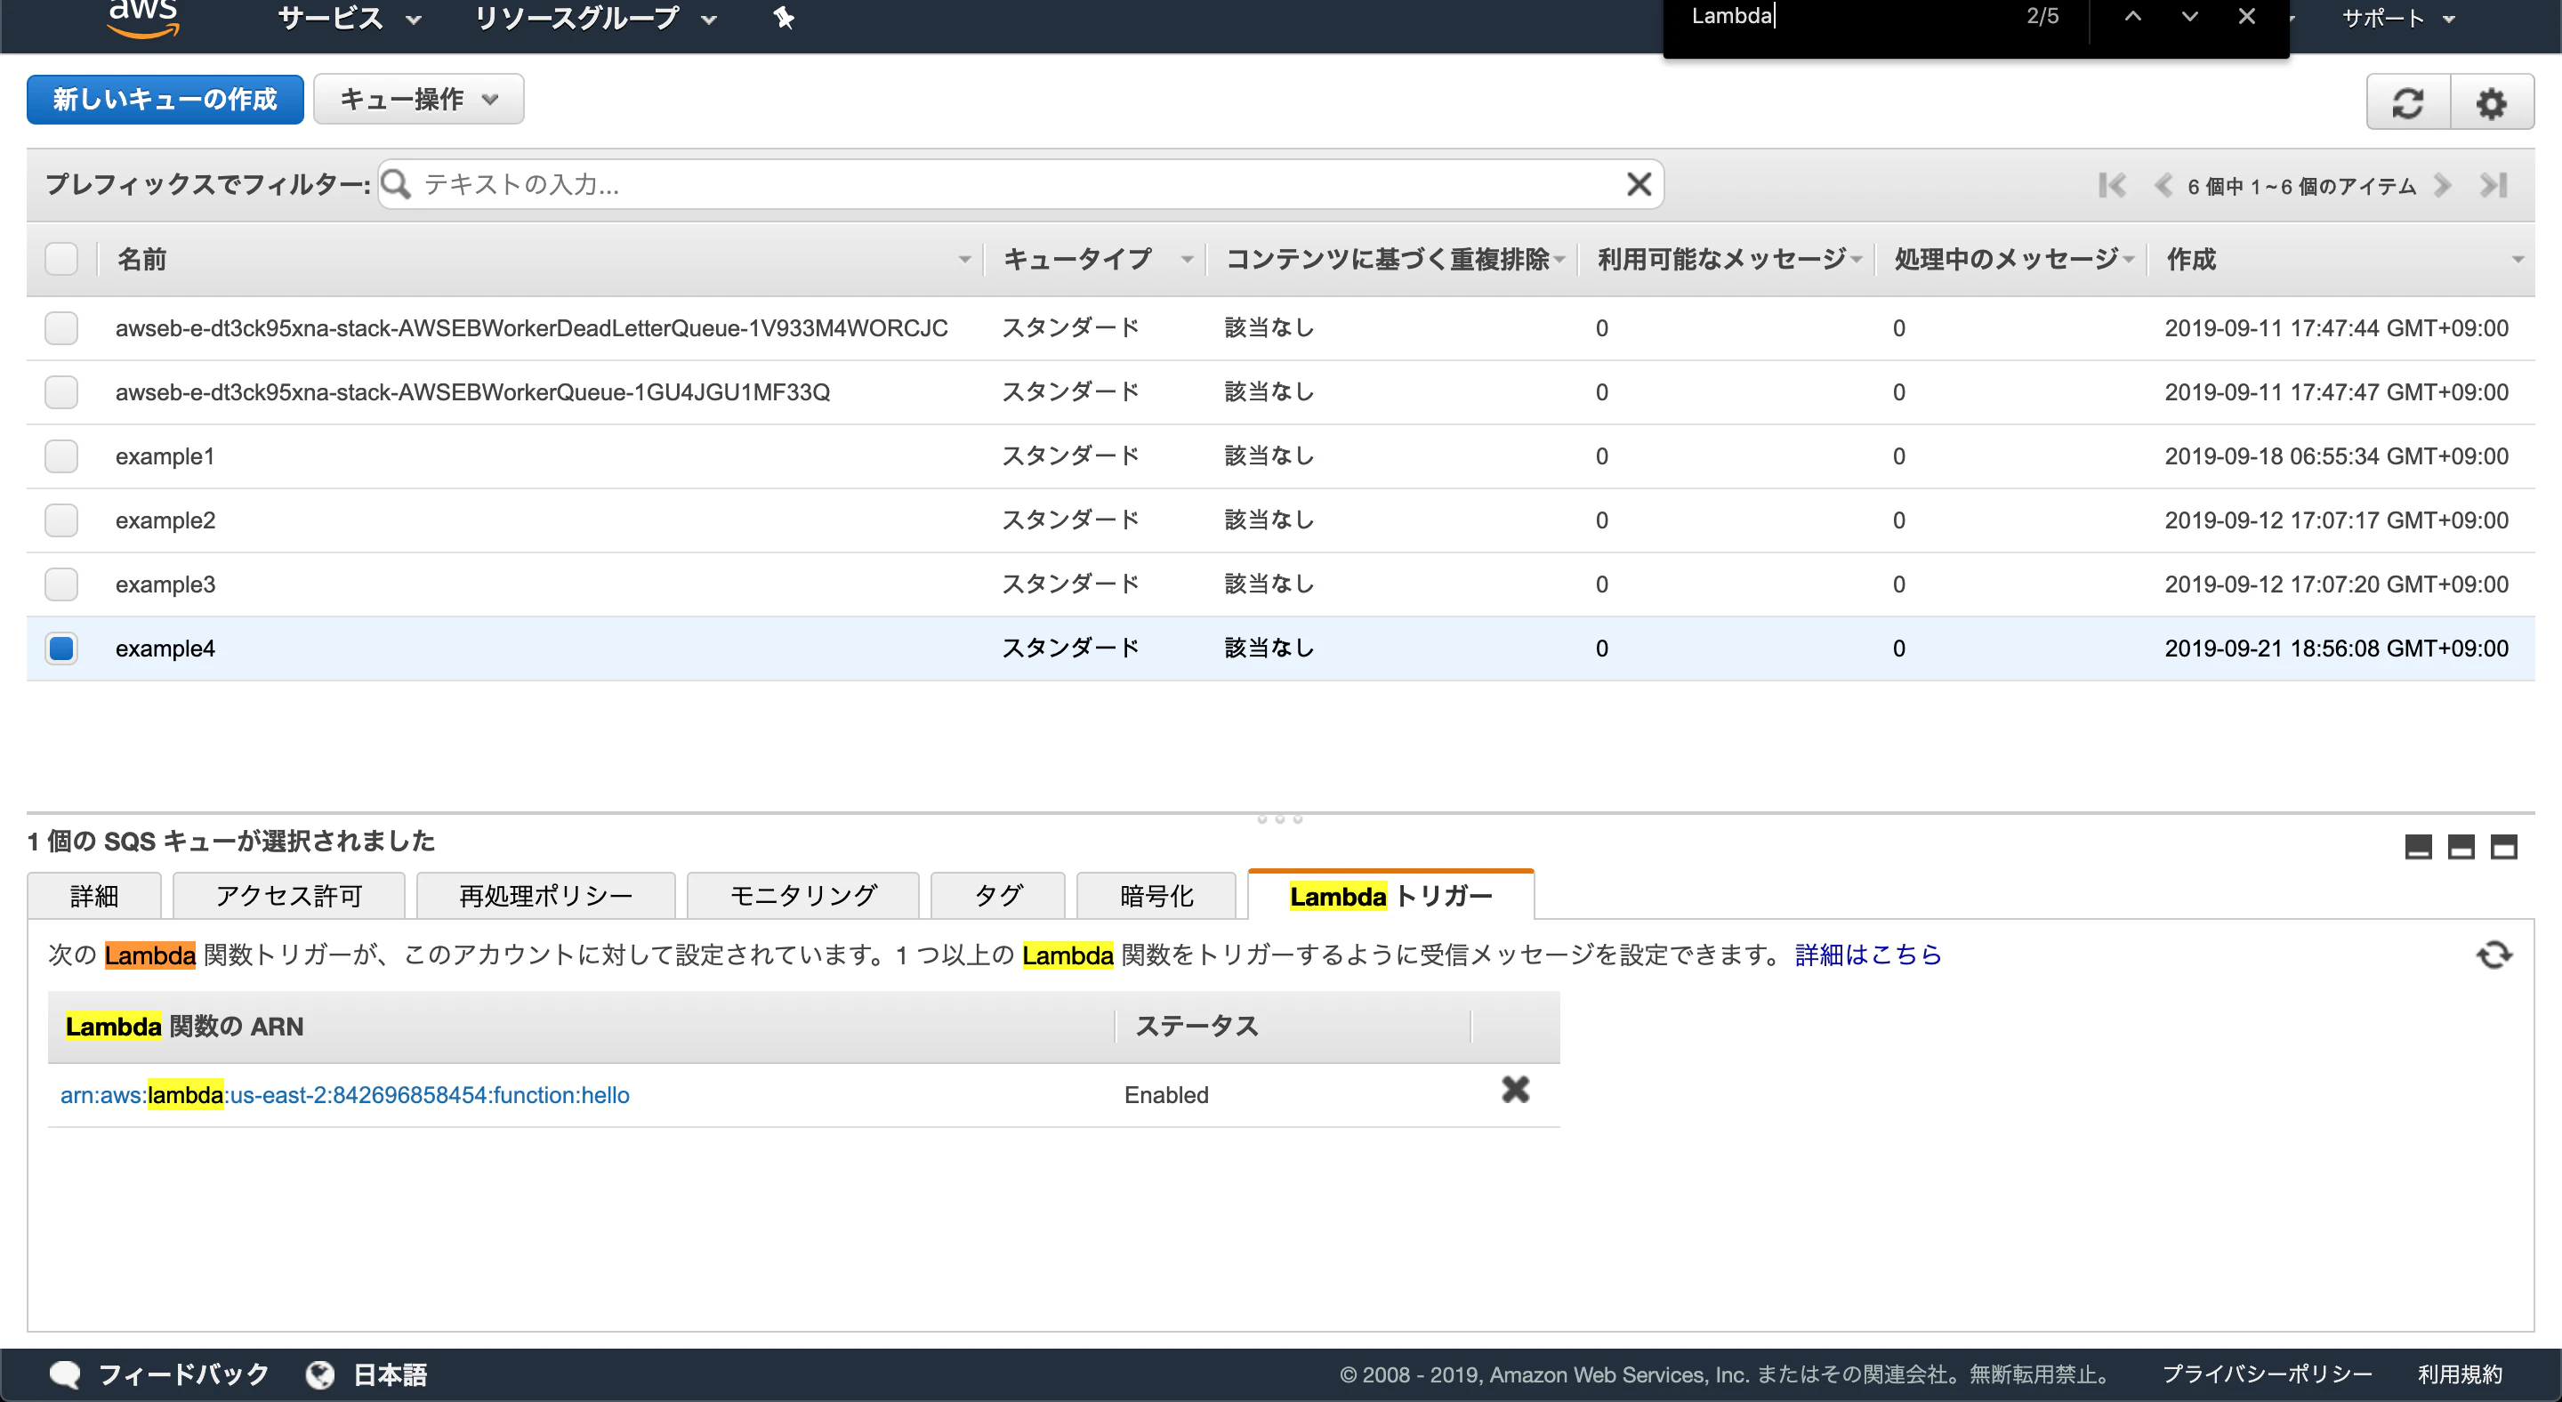The height and width of the screenshot is (1402, 2562).
Task: Switch to the タグ tab
Action: point(997,896)
